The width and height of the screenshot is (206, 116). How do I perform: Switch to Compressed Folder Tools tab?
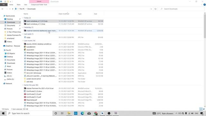point(39,5)
